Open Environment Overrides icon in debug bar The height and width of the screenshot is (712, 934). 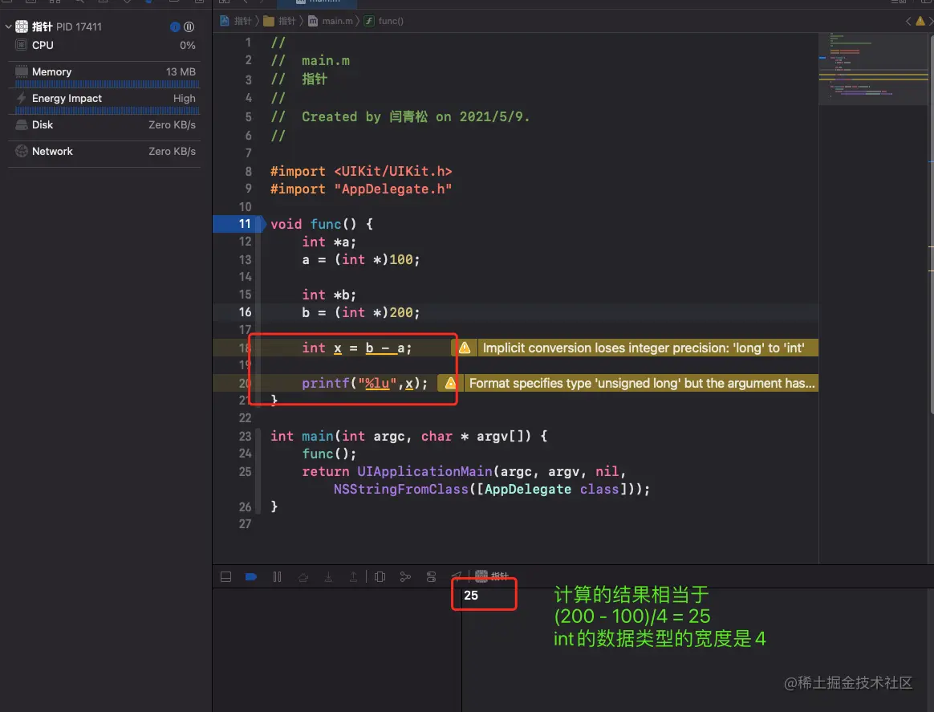pos(431,577)
